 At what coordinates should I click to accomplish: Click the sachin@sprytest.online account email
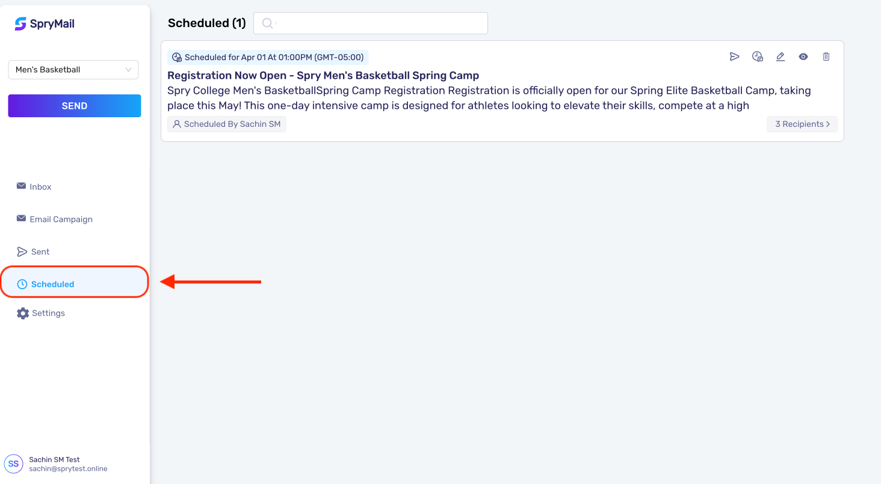[x=69, y=469]
